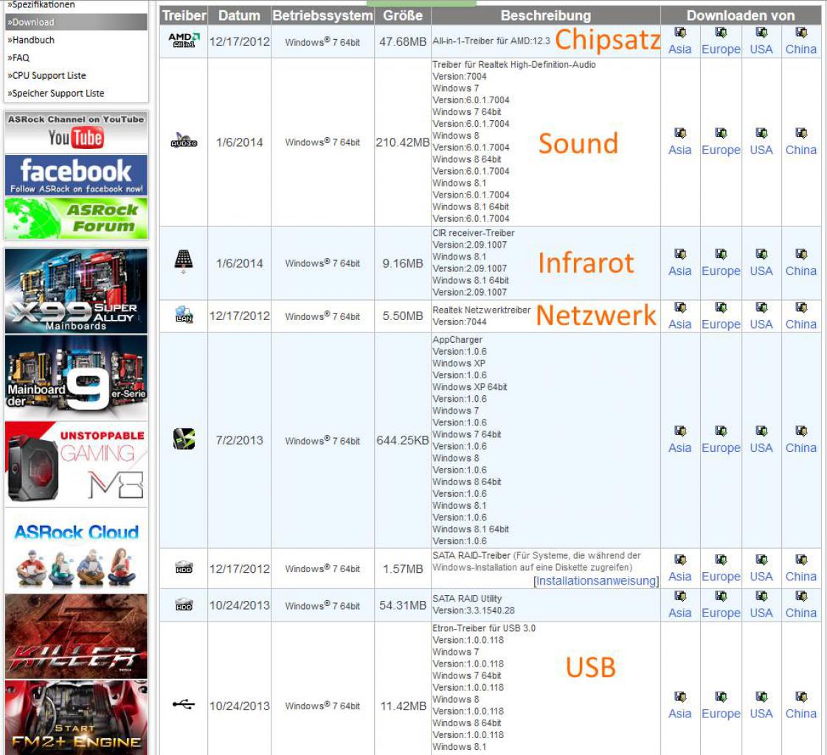Click the Größe column header
The width and height of the screenshot is (827, 755).
403,15
